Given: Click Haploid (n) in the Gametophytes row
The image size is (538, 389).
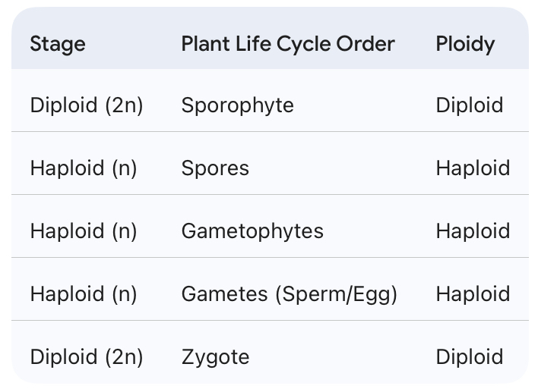Looking at the screenshot, I should (84, 231).
